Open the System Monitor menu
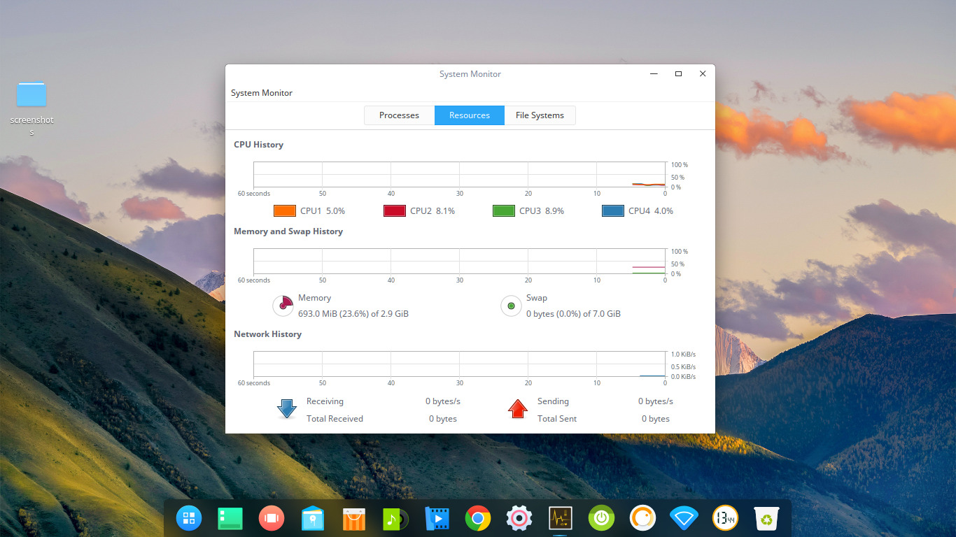956x537 pixels. click(x=261, y=92)
